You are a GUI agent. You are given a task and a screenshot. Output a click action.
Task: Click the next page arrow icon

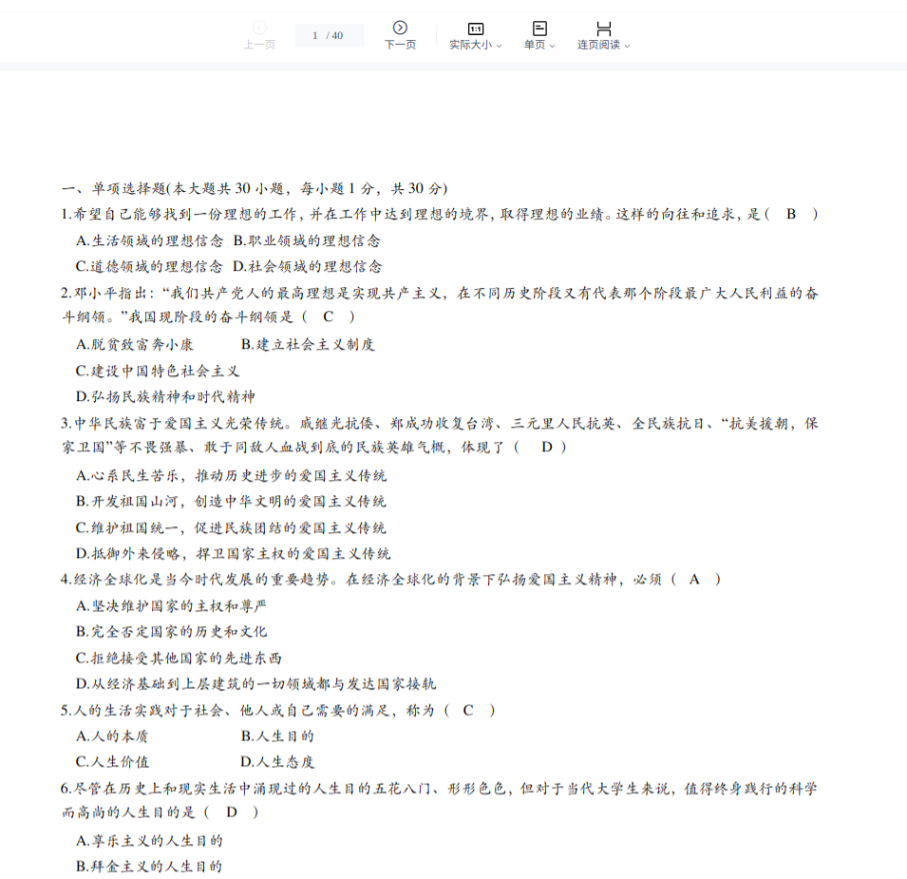click(x=400, y=28)
